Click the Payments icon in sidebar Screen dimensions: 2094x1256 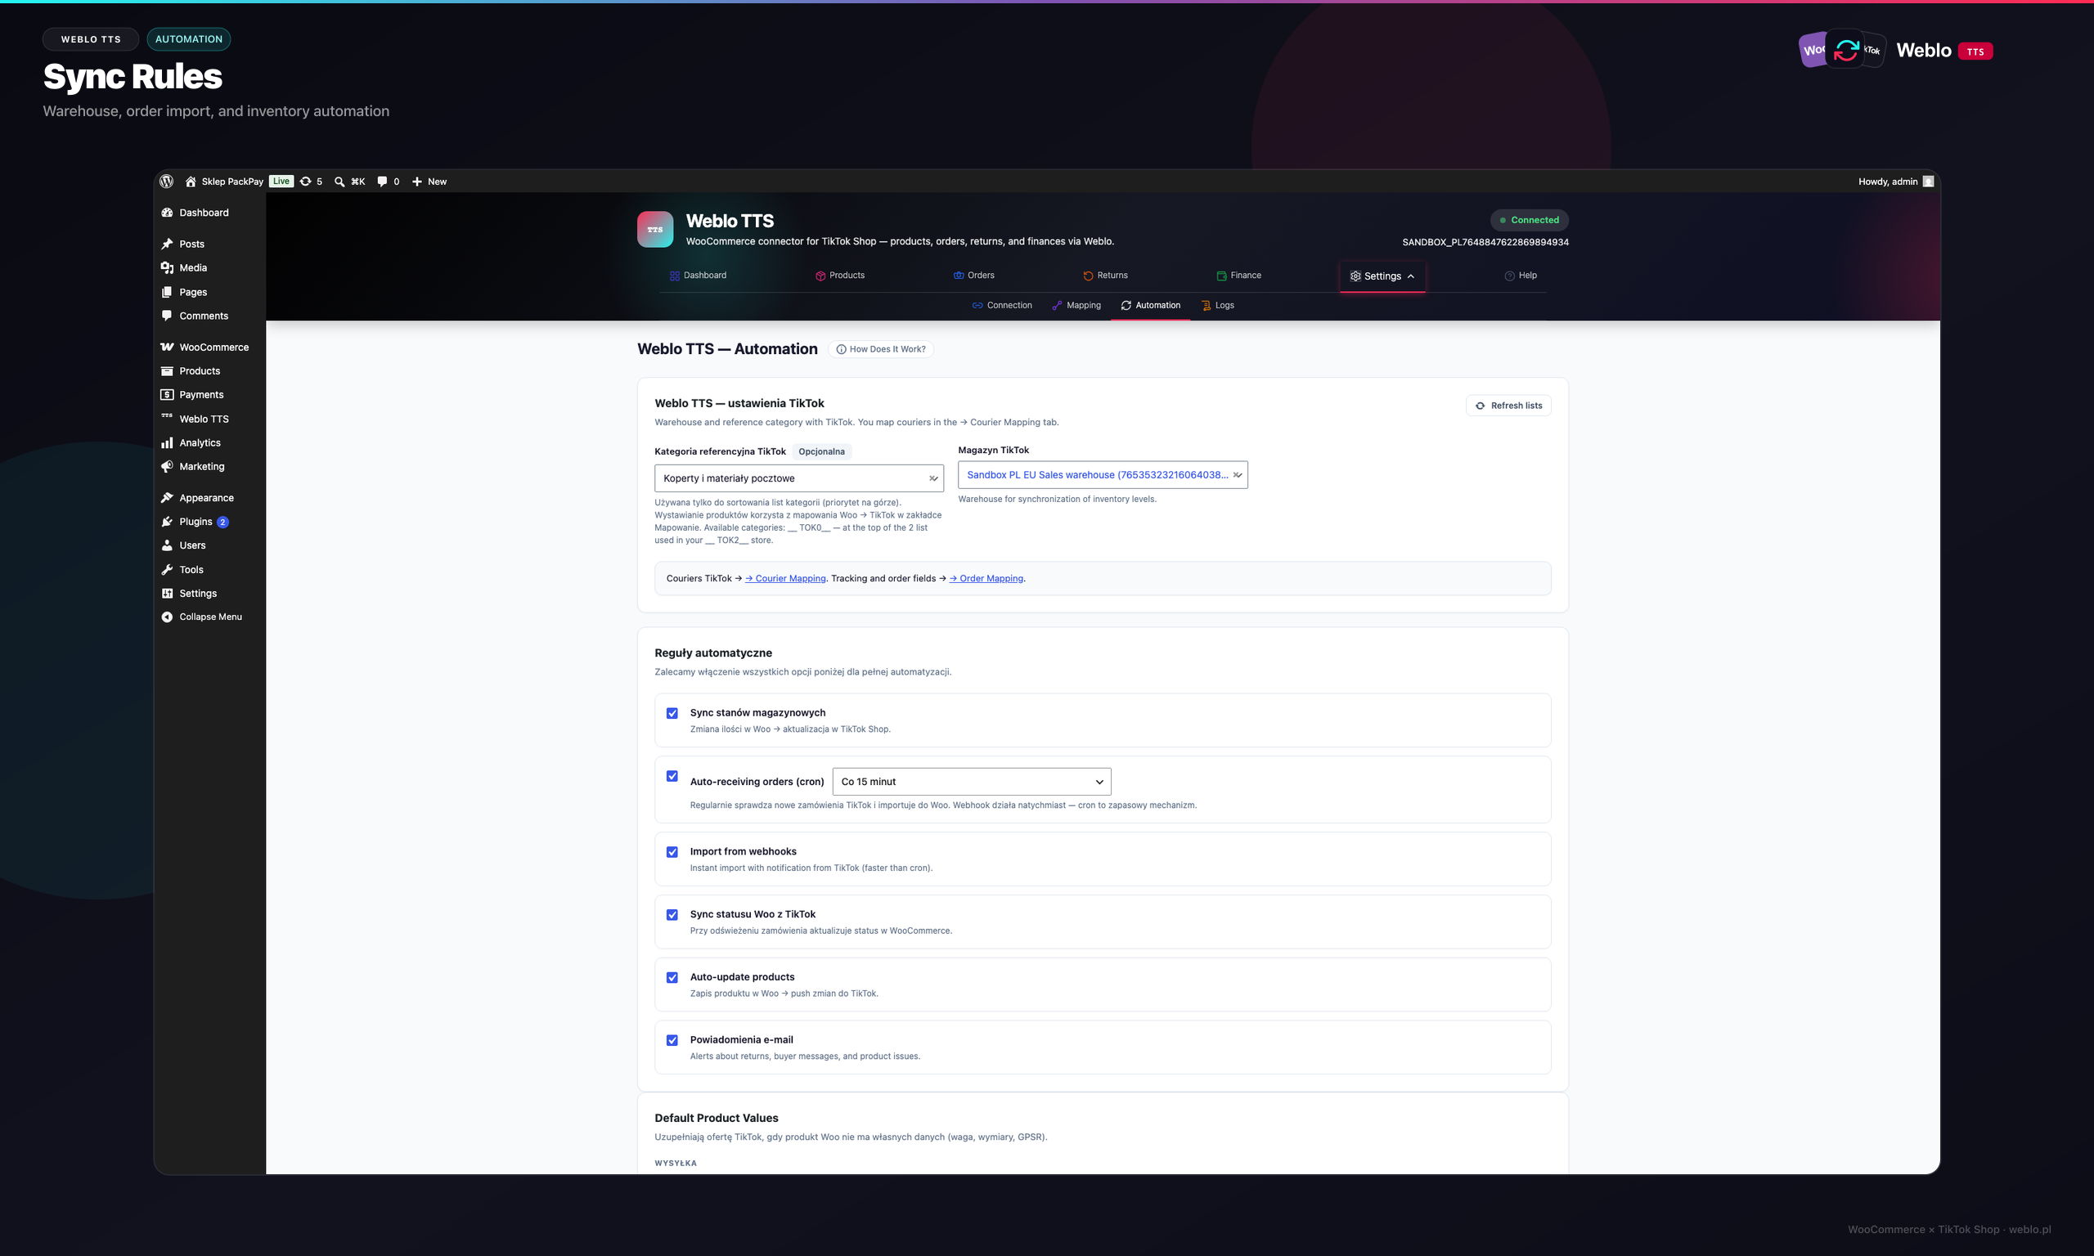point(168,394)
